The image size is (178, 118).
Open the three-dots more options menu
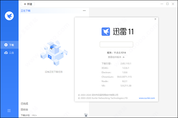[84, 11]
